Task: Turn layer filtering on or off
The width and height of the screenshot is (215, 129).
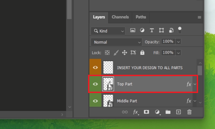Action: (180, 30)
